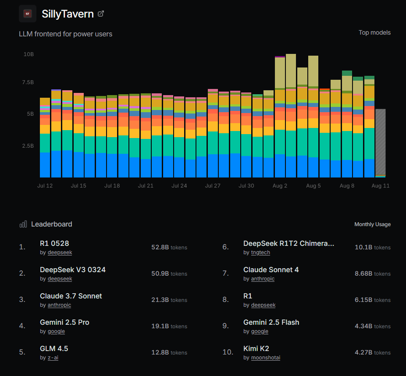The width and height of the screenshot is (406, 376).
Task: Click the 50.9B tokens value
Action: [169, 274]
